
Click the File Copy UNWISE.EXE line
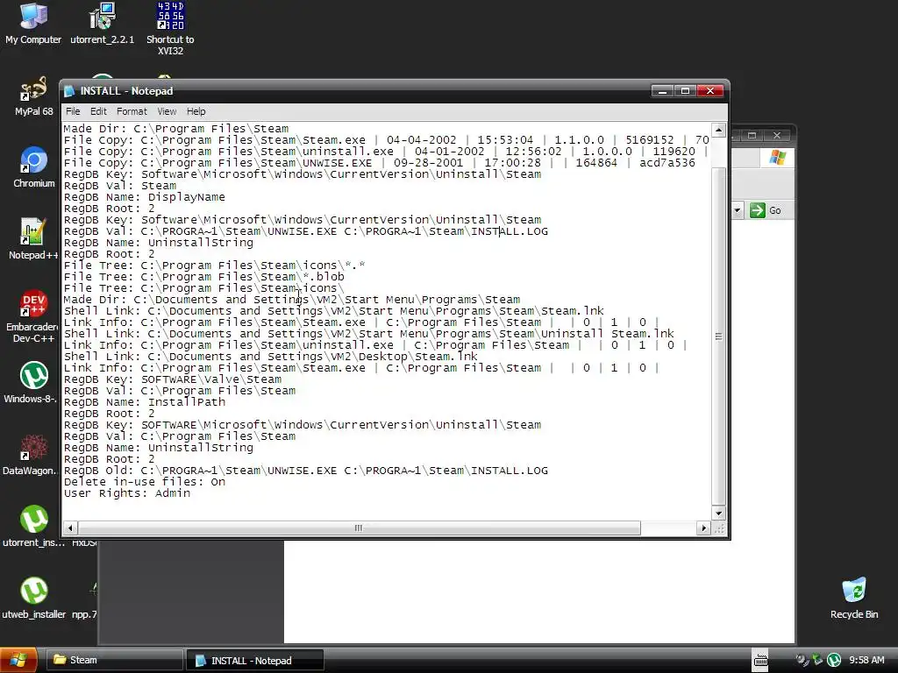click(x=379, y=162)
